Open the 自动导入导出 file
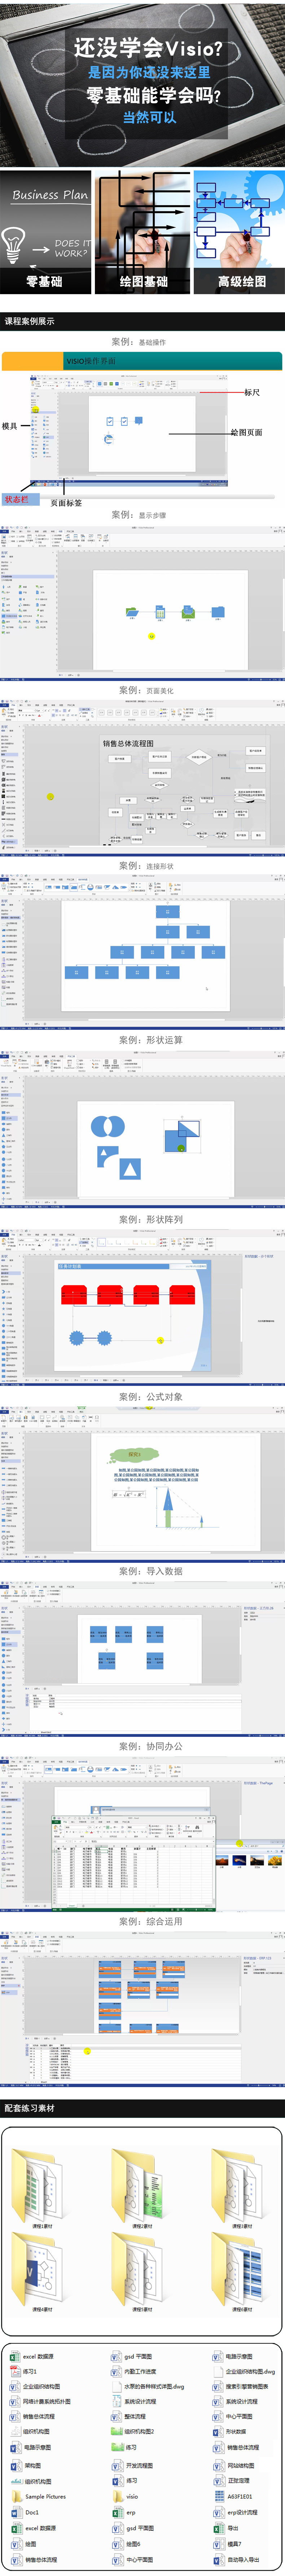Screen dimensions: 285x2576 pos(236,2560)
